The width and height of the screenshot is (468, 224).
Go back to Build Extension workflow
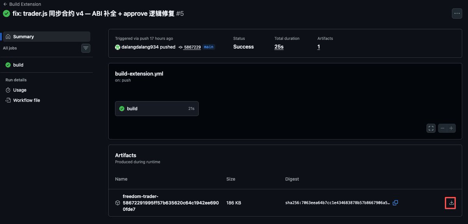22,4
